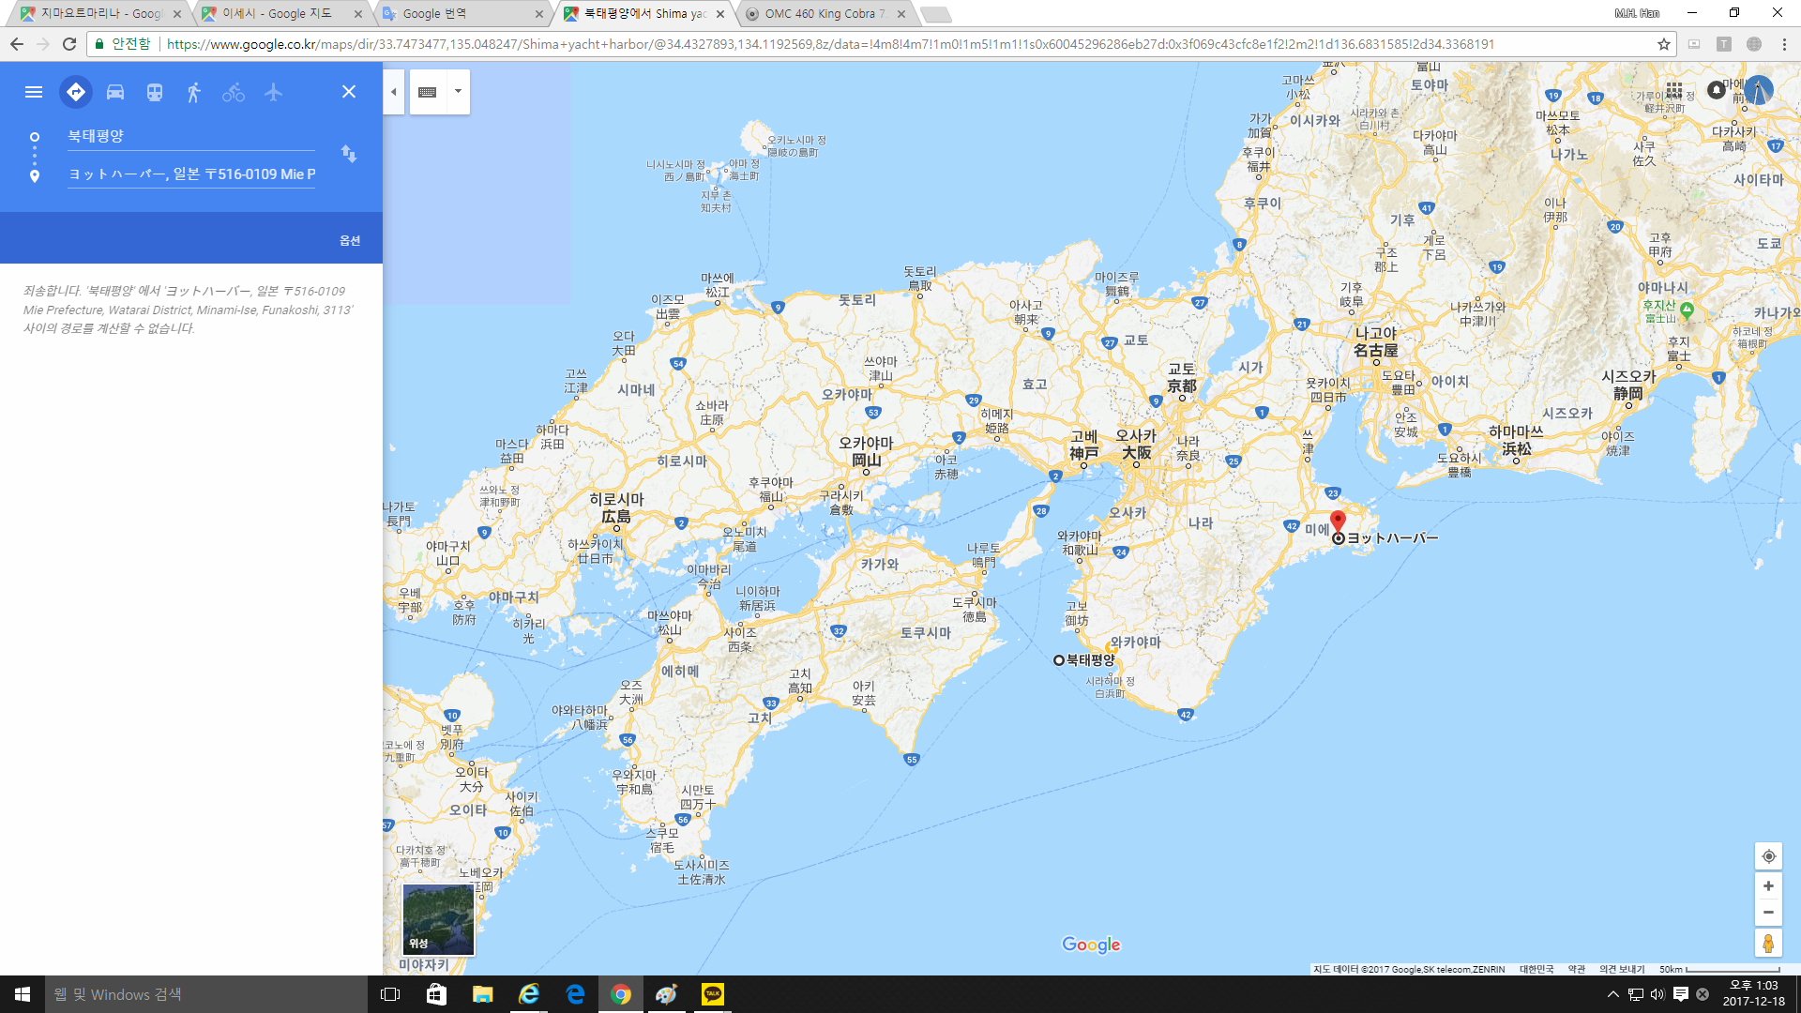Select flight travel mode icon
This screenshot has height=1013, width=1801.
[x=273, y=92]
